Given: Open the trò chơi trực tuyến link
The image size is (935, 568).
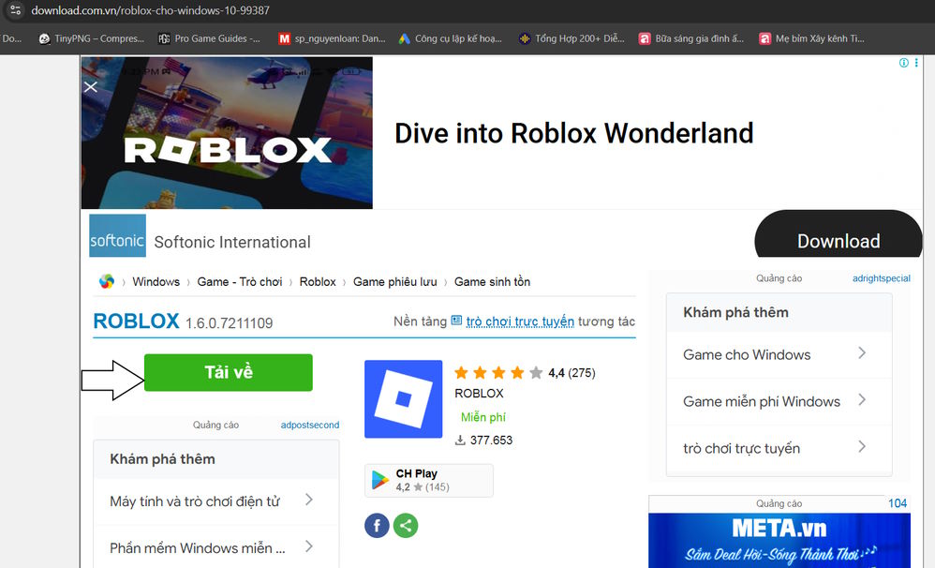Looking at the screenshot, I should tap(520, 321).
